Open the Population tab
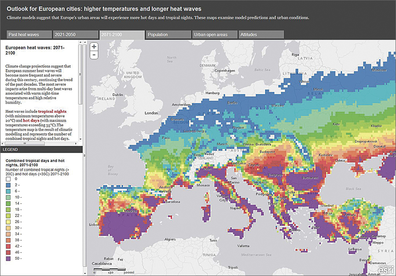 pyautogui.click(x=169, y=34)
